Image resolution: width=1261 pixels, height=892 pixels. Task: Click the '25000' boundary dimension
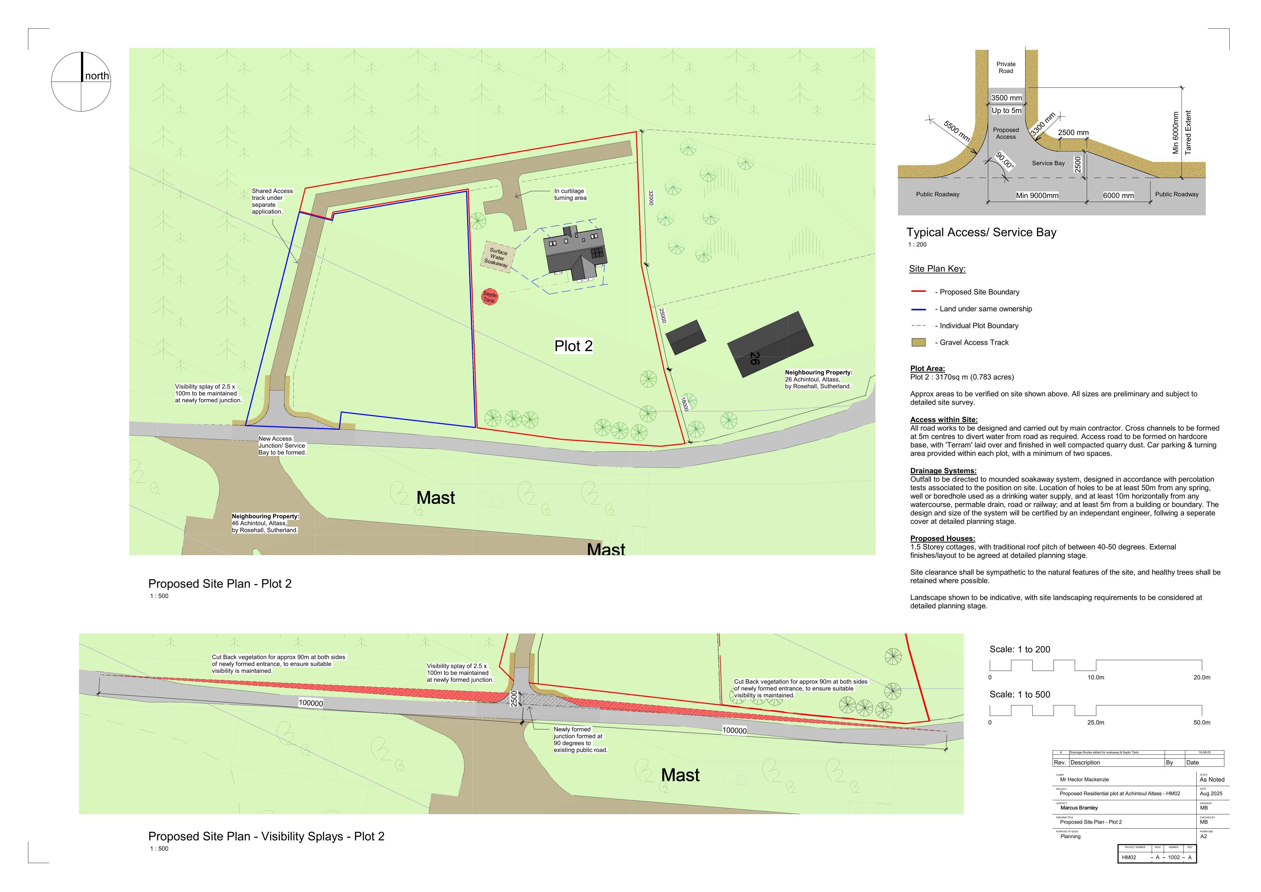pyautogui.click(x=663, y=315)
